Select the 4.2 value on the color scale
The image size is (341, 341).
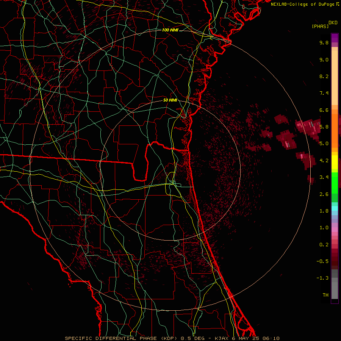[324, 161]
